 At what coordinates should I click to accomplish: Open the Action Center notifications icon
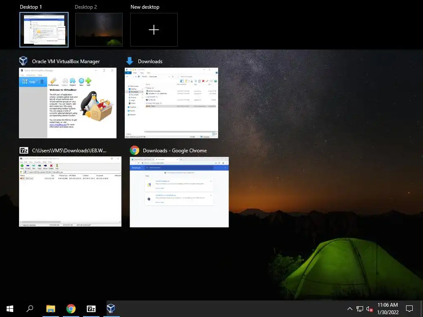pos(409,309)
